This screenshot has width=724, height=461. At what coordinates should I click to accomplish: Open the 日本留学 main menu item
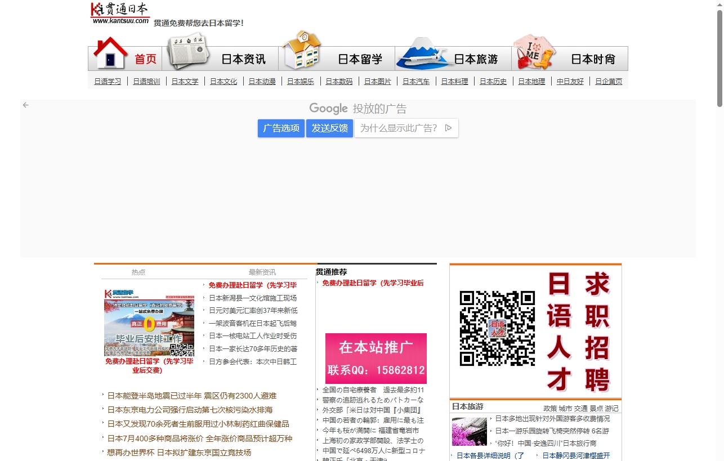[360, 59]
